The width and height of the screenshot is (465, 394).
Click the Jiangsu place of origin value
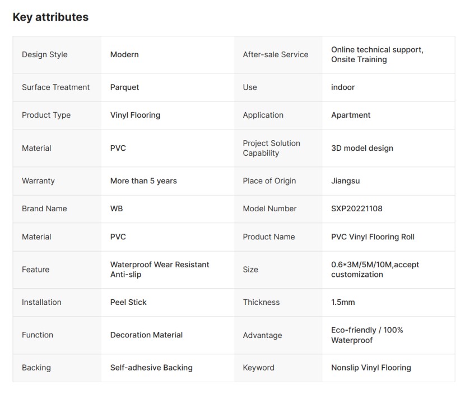(345, 180)
